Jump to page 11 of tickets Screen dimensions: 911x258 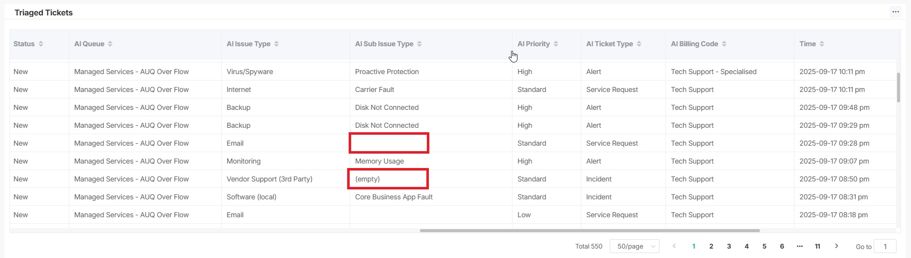[817, 246]
